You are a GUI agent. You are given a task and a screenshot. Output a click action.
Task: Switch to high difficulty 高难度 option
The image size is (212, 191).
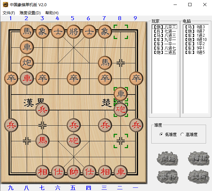tap(182, 134)
